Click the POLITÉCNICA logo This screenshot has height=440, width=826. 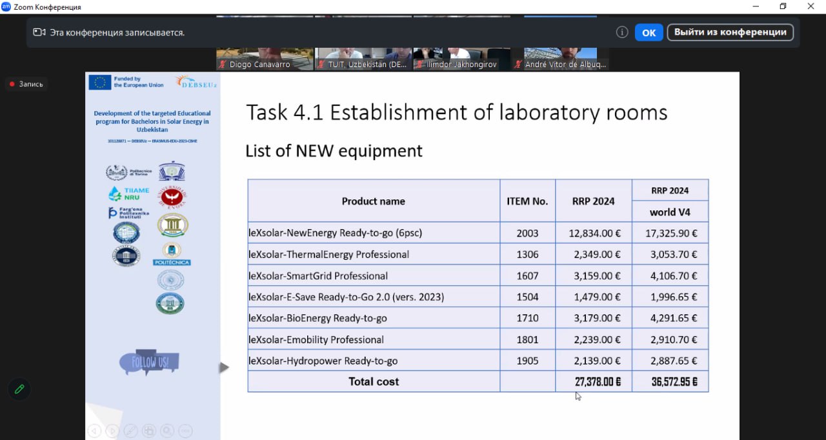[172, 254]
